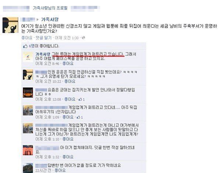Open the post author's silhouette profile picture

[x=10, y=25]
